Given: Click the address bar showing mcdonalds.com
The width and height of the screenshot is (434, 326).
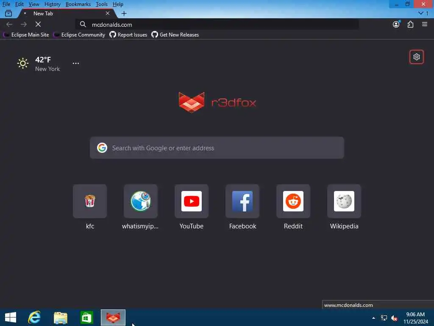Looking at the screenshot, I should (217, 24).
